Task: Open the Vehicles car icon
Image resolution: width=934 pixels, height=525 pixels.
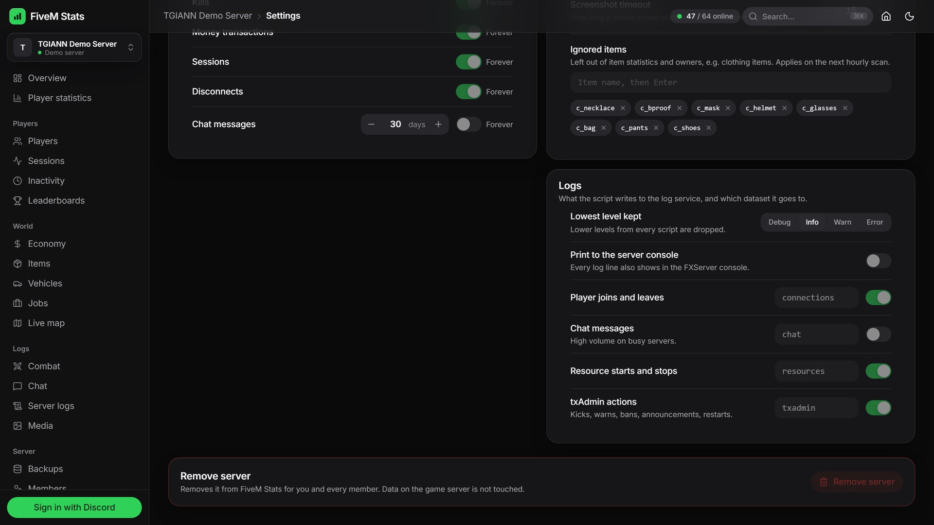Action: (x=18, y=283)
